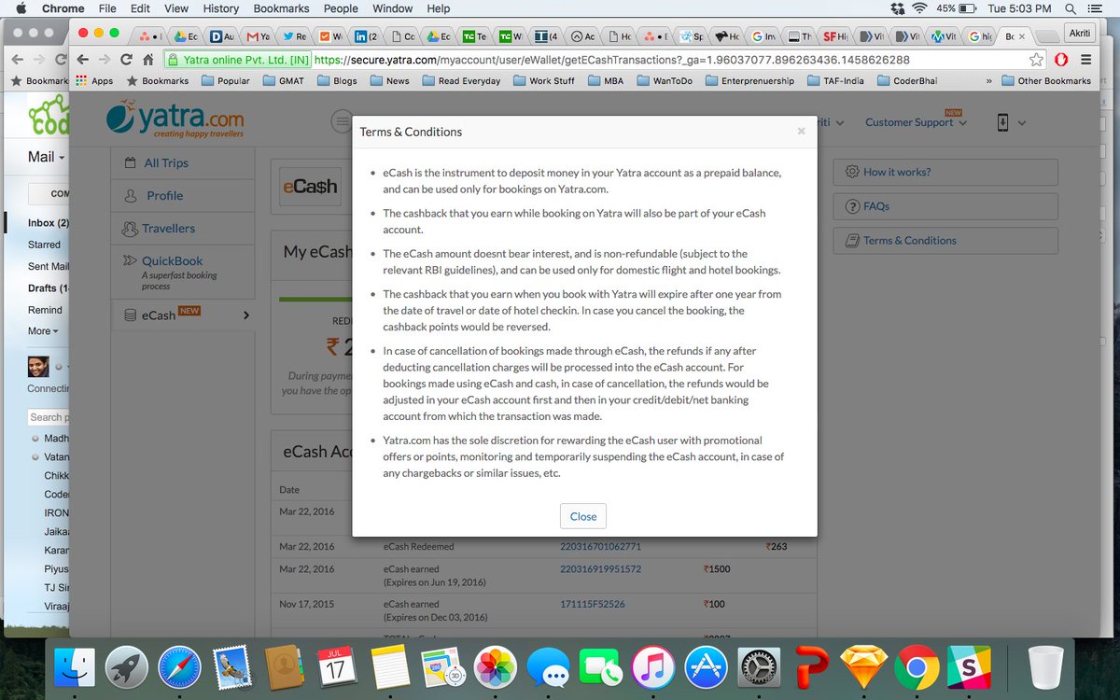Open Spotlight search in menu bar

pos(1070,8)
